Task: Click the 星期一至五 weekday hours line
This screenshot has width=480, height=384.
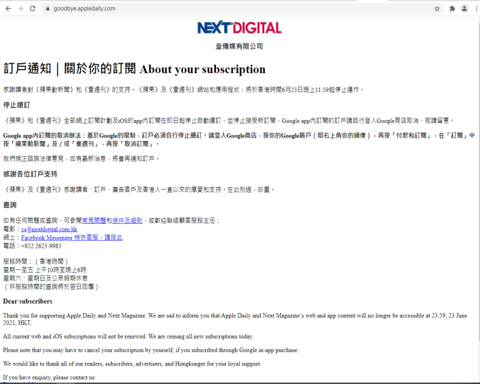Action: coord(44,270)
